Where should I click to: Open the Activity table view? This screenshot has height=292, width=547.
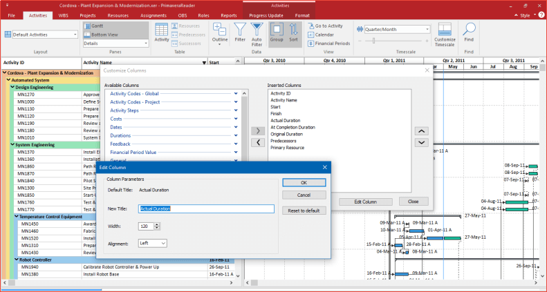point(162,33)
